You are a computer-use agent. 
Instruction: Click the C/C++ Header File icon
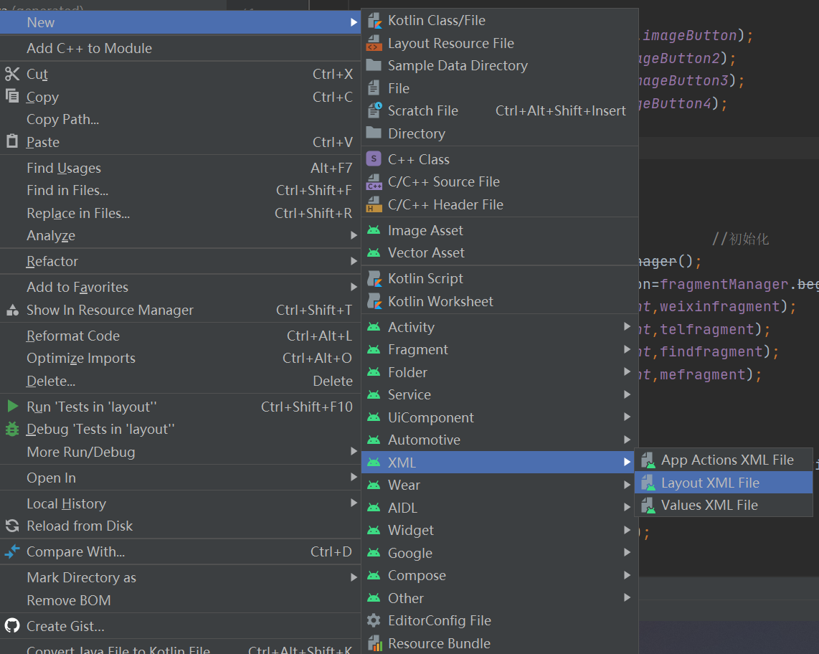[374, 205]
